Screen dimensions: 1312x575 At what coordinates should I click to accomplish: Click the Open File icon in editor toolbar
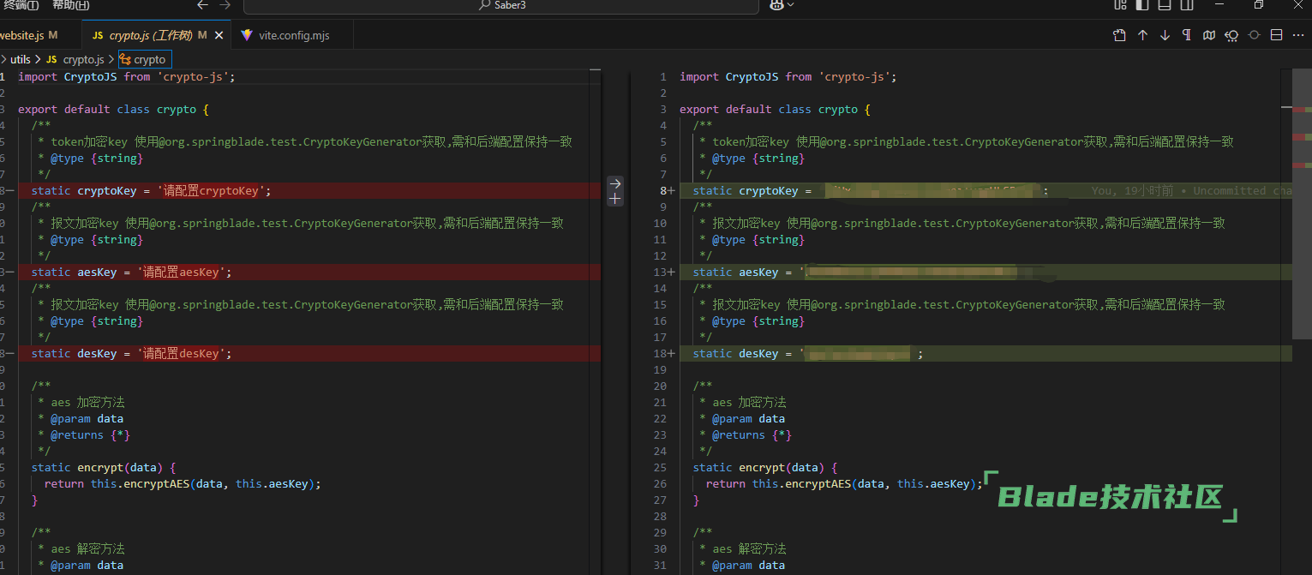(x=1119, y=35)
